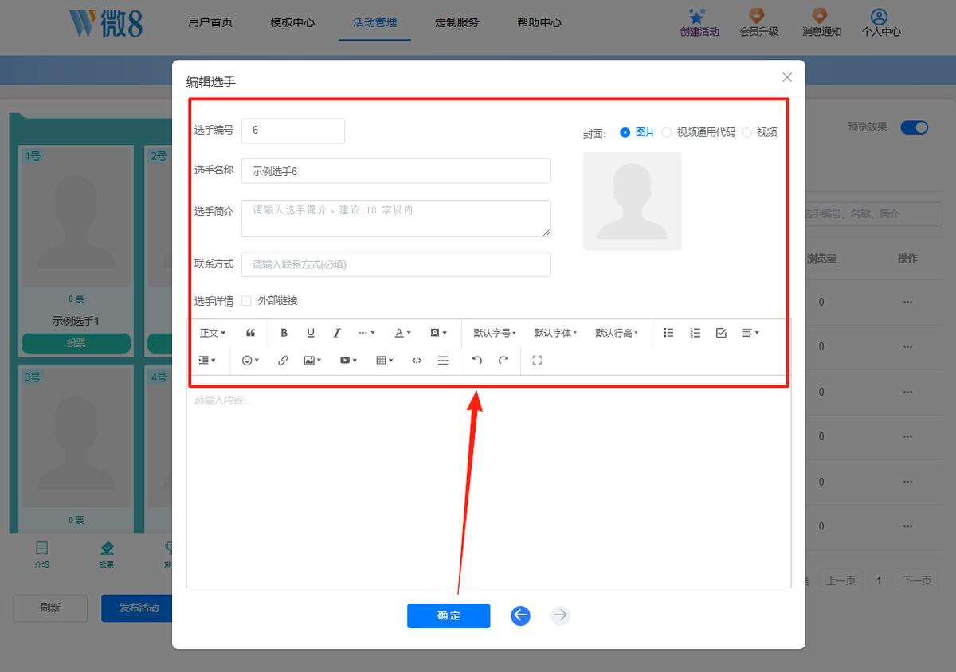Toggle underline formatting

pos(311,333)
